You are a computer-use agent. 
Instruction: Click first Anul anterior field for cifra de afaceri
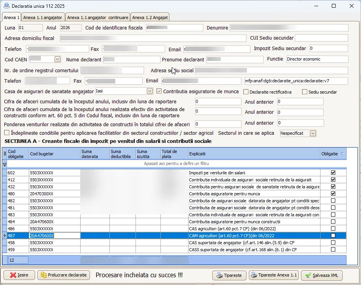[x=300, y=101]
